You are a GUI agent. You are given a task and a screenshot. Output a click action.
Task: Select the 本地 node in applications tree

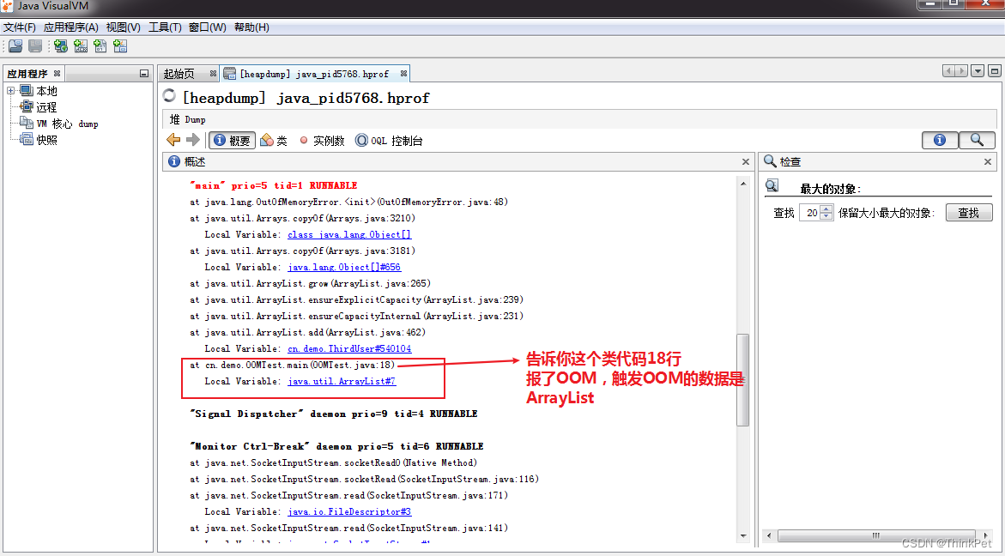pyautogui.click(x=46, y=91)
